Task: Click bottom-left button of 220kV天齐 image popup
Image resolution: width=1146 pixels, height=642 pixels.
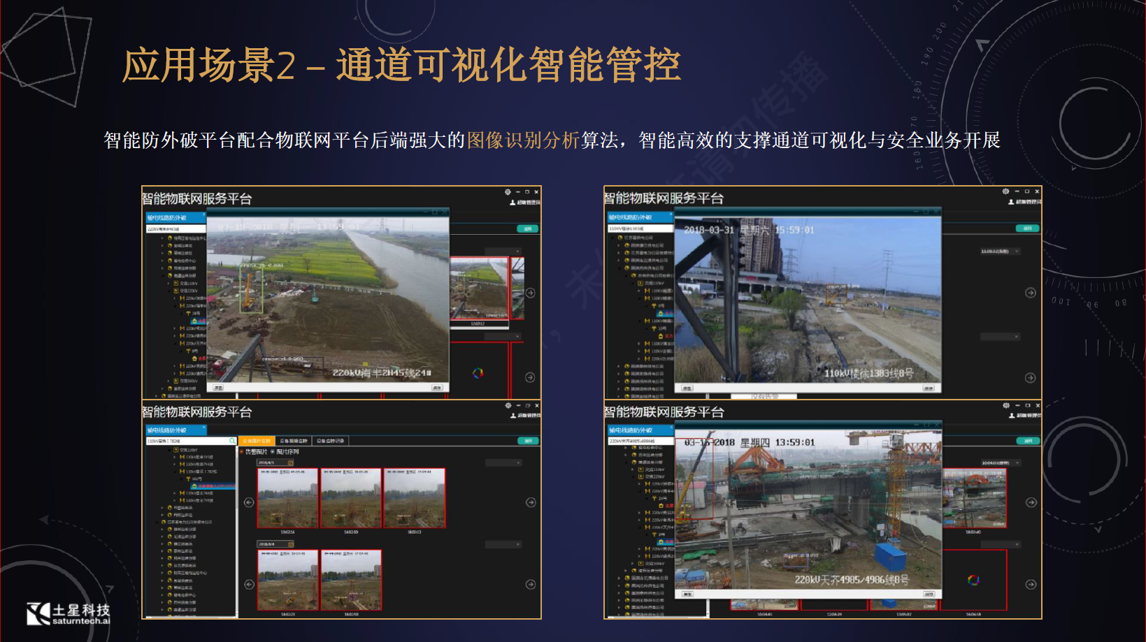Action: pyautogui.click(x=687, y=594)
